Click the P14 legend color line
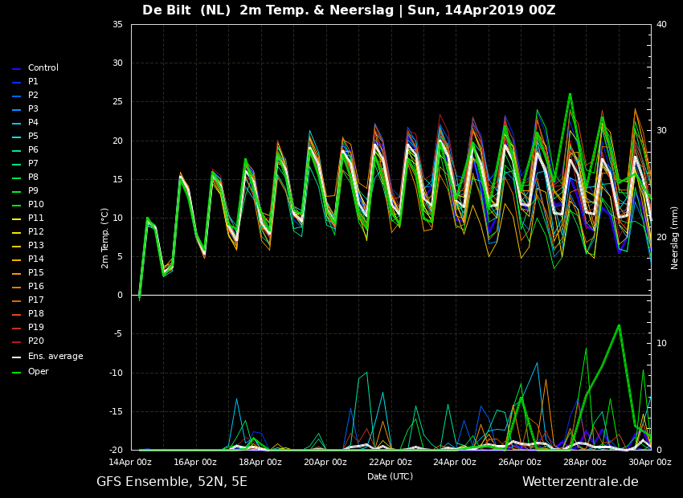This screenshot has height=498, width=683. 16,260
